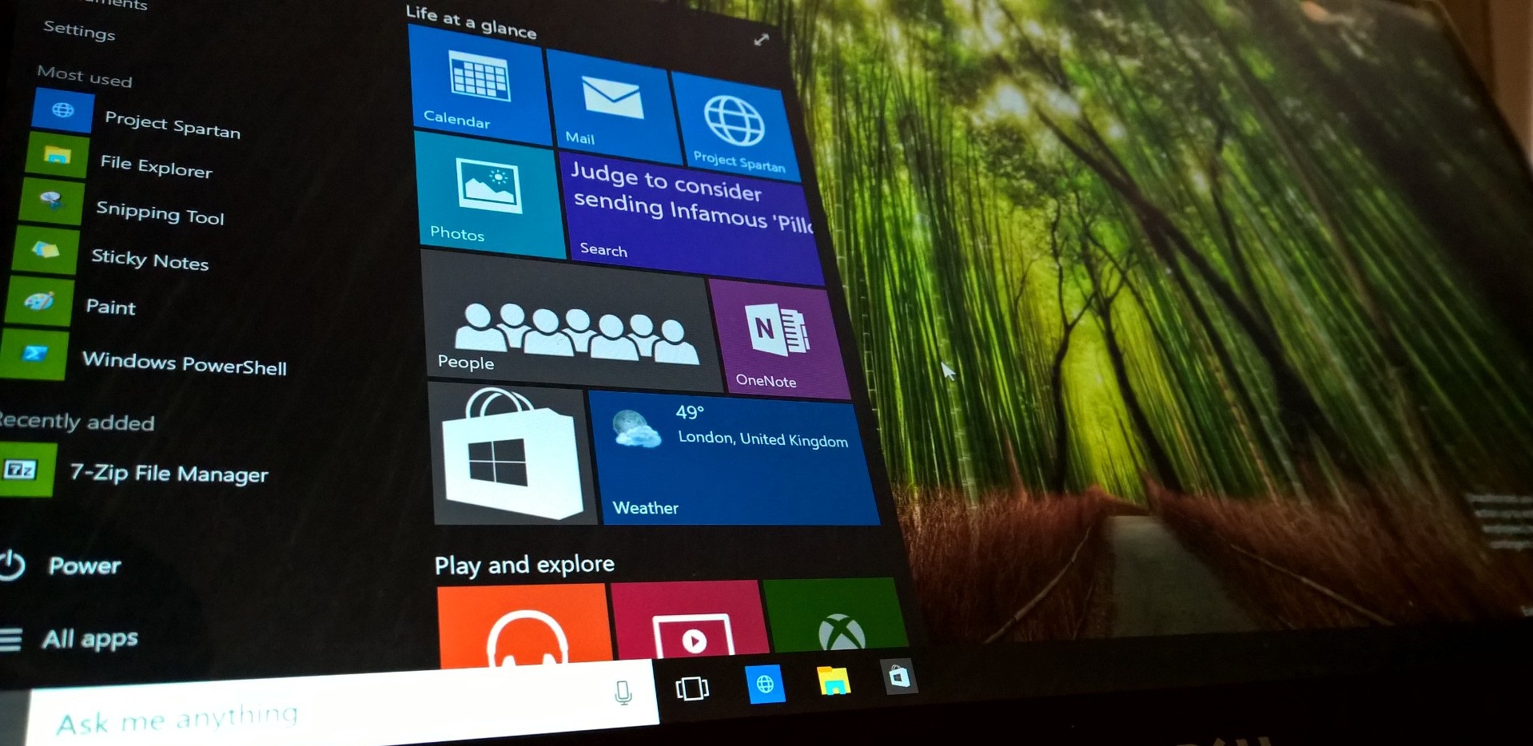The image size is (1533, 746).
Task: Click the Play and explore group heading
Action: tap(524, 565)
